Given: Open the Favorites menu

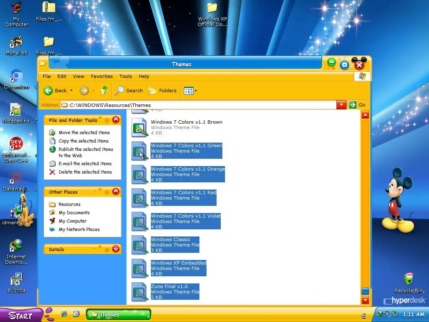Looking at the screenshot, I should tap(102, 76).
